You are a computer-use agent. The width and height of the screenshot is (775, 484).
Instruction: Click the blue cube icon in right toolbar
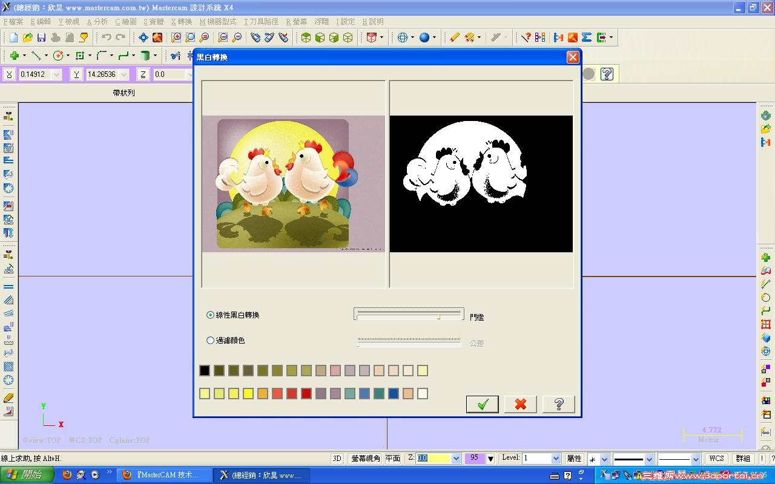[766, 338]
